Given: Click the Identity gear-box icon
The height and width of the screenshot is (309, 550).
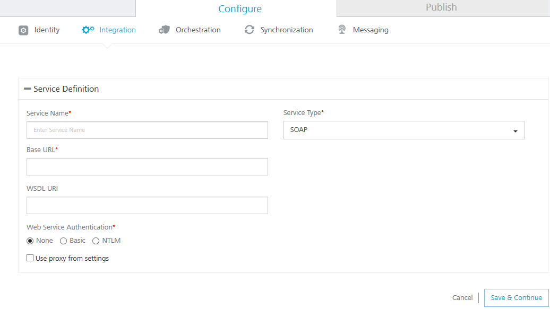Looking at the screenshot, I should tap(23, 30).
